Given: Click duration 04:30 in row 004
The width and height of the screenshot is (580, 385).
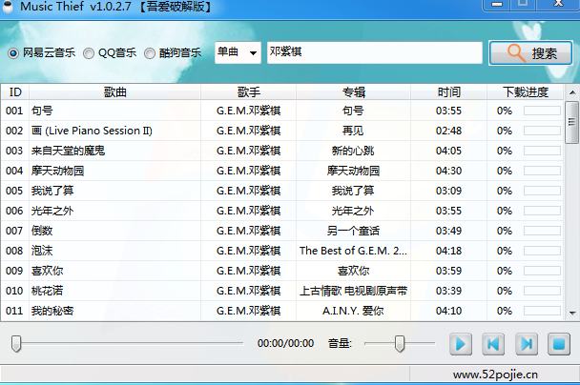Looking at the screenshot, I should (448, 171).
